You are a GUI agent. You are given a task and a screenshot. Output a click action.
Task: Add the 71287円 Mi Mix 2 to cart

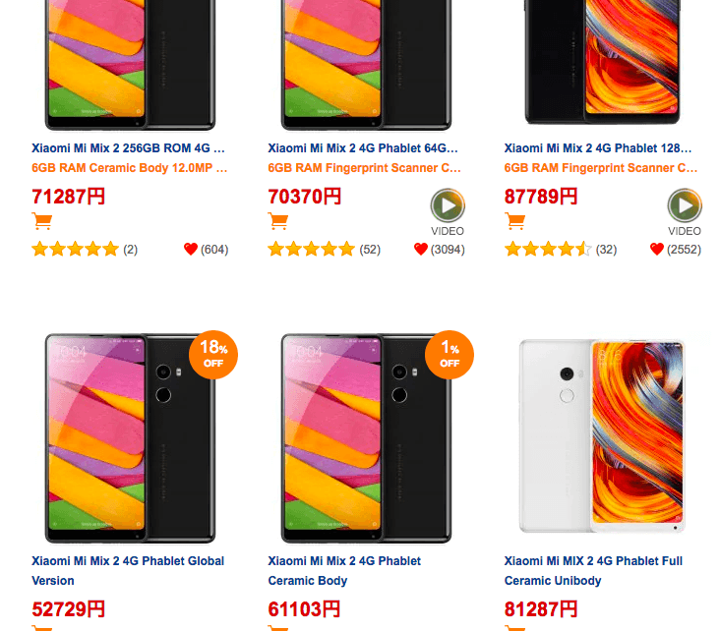[x=41, y=221]
